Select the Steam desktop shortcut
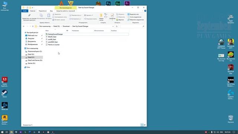The height and width of the screenshot is (134, 238). [x=4, y=93]
